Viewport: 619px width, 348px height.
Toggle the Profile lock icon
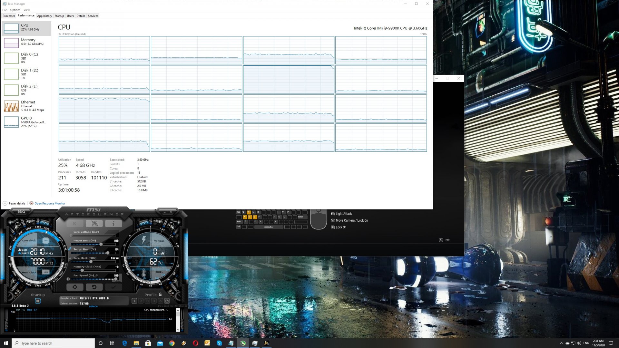pyautogui.click(x=160, y=295)
